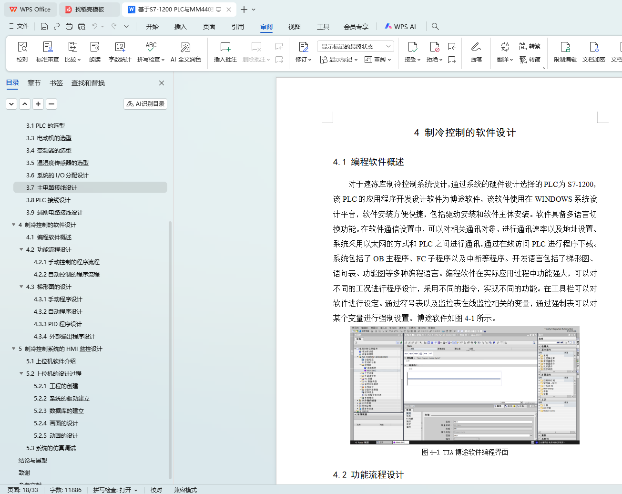This screenshot has height=494, width=622.
Task: Collapse the 4.3 梯形图的设计 node
Action: (21, 287)
